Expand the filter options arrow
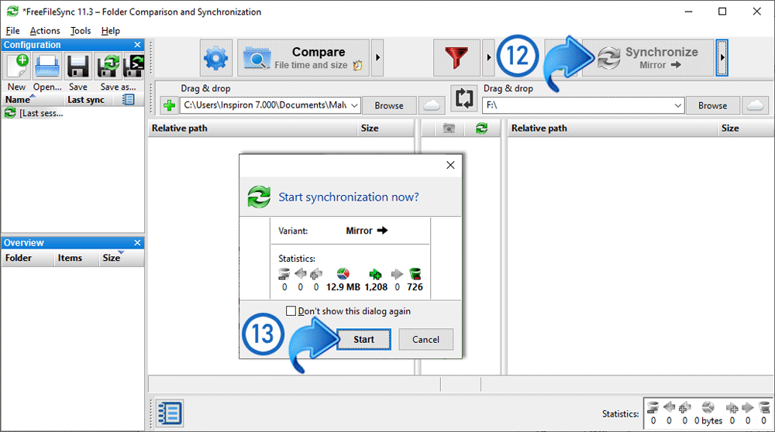The height and width of the screenshot is (432, 775). [488, 58]
